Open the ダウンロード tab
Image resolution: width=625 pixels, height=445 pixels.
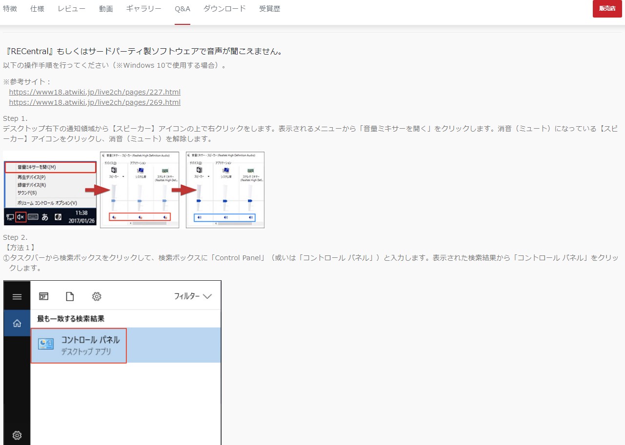pyautogui.click(x=224, y=9)
